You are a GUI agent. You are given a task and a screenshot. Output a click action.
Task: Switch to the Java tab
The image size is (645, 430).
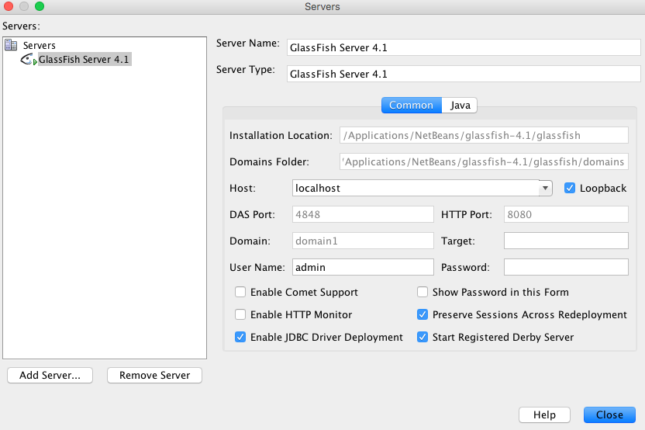coord(460,106)
